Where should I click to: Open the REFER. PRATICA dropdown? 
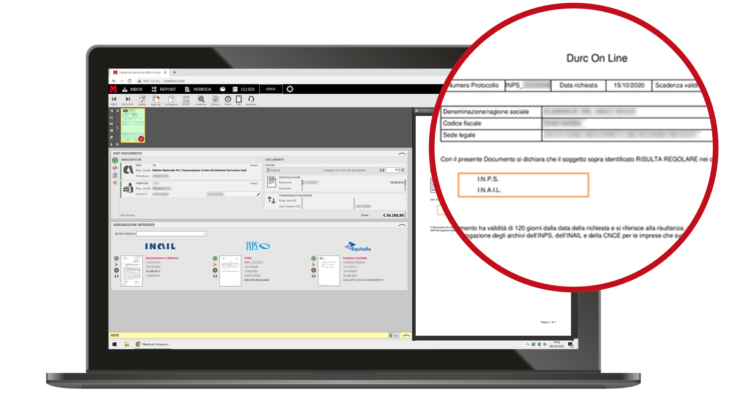[x=172, y=234]
